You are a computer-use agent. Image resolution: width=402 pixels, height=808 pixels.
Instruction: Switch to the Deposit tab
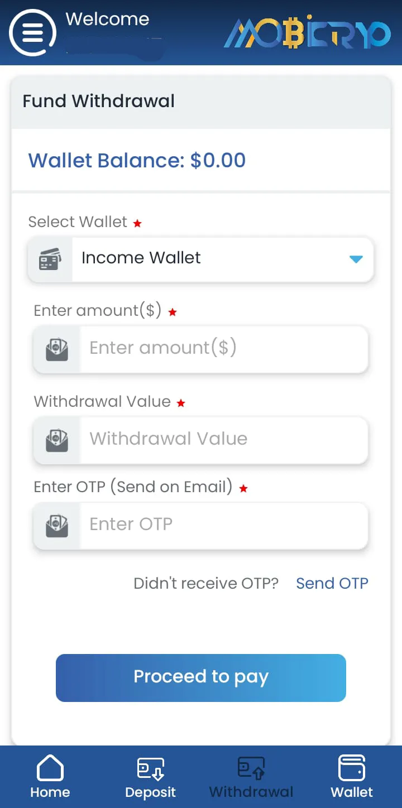pyautogui.click(x=150, y=777)
